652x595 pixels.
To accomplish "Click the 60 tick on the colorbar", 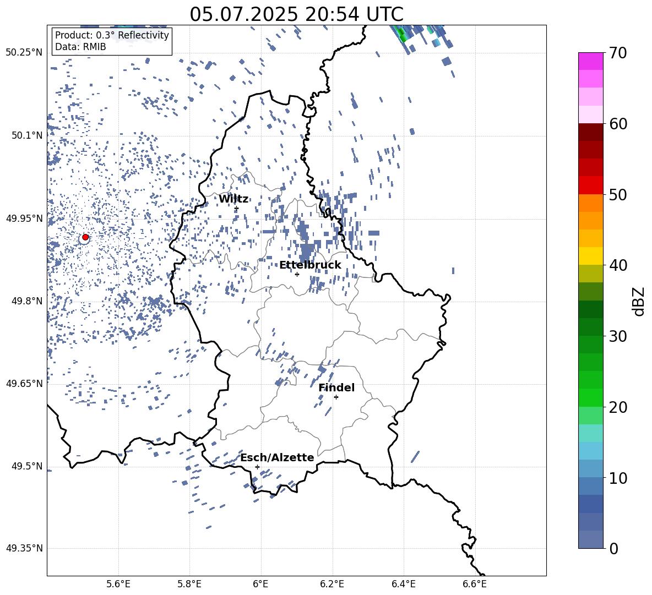I will (x=618, y=124).
